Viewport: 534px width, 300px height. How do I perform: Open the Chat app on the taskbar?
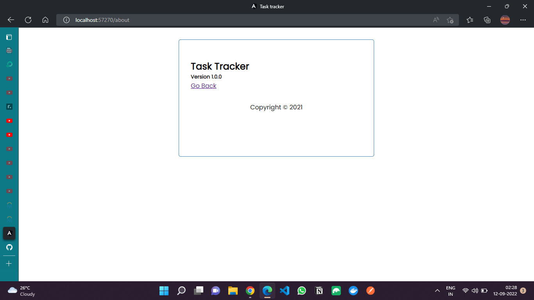[x=216, y=291]
